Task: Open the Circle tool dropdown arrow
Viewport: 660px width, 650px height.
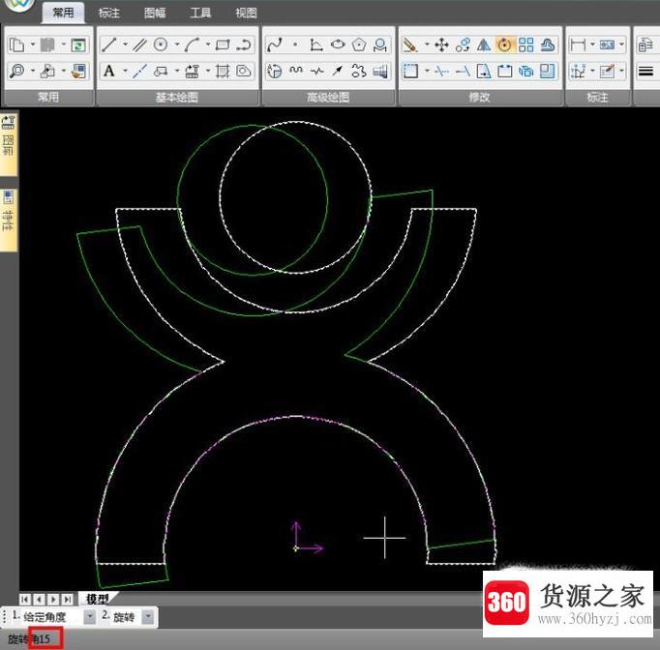Action: pyautogui.click(x=177, y=44)
